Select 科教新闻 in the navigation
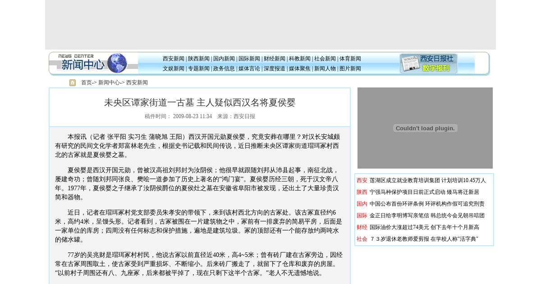This screenshot has width=541, height=284. coord(300,59)
